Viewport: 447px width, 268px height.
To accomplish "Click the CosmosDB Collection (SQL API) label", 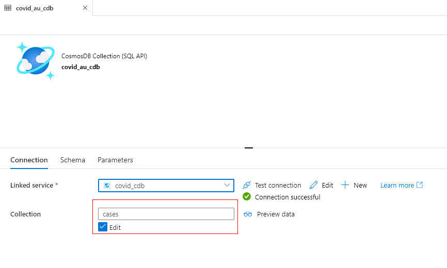I will click(104, 56).
